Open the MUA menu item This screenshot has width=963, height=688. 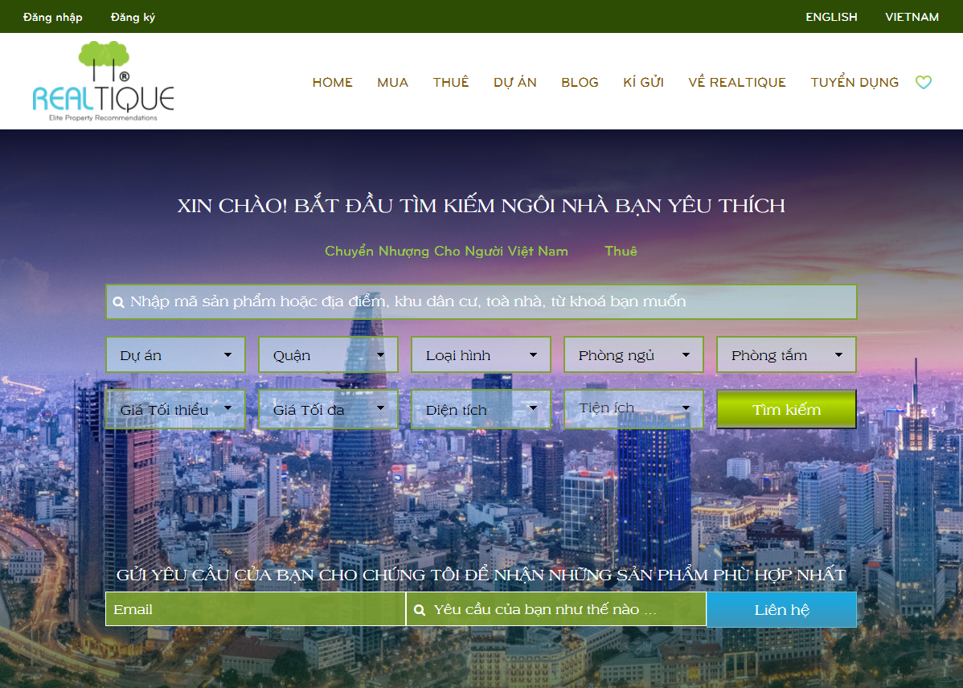[392, 82]
